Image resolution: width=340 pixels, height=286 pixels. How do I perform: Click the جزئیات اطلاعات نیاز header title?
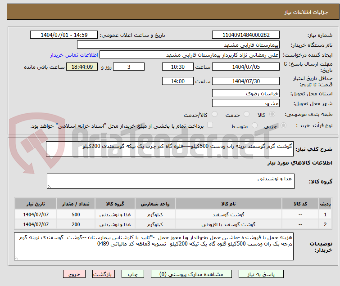306,12
